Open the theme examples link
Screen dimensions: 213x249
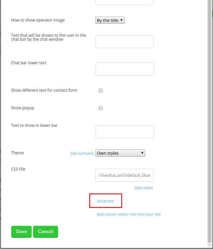pyautogui.click(x=82, y=153)
